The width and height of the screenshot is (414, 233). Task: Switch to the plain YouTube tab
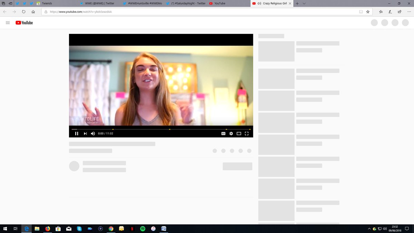229,3
